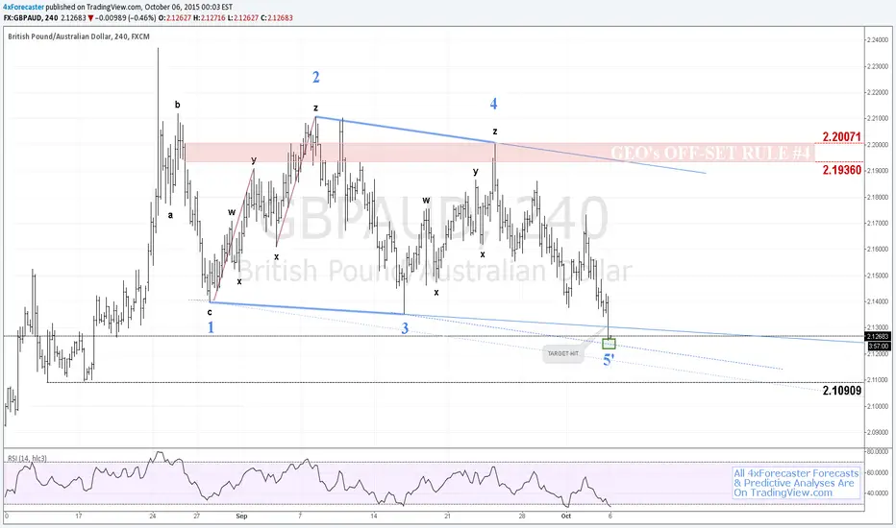Click the C:2.12683 close value in the header
This screenshot has width=896, height=528.
tap(277, 17)
